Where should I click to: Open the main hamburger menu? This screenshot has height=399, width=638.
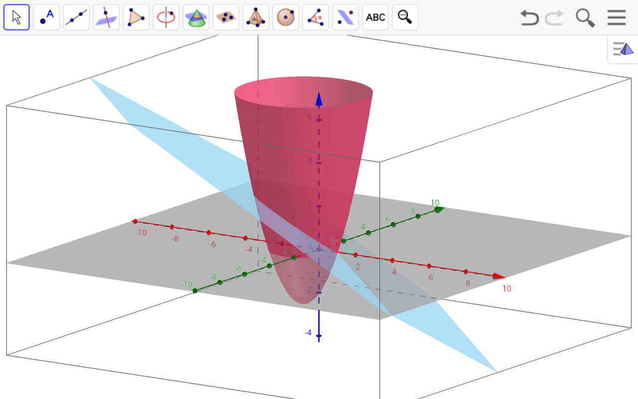tap(616, 18)
